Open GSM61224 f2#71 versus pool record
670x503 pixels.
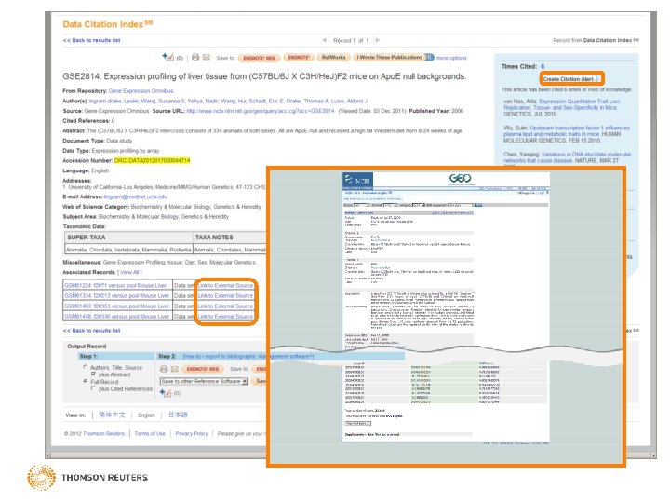tap(115, 285)
